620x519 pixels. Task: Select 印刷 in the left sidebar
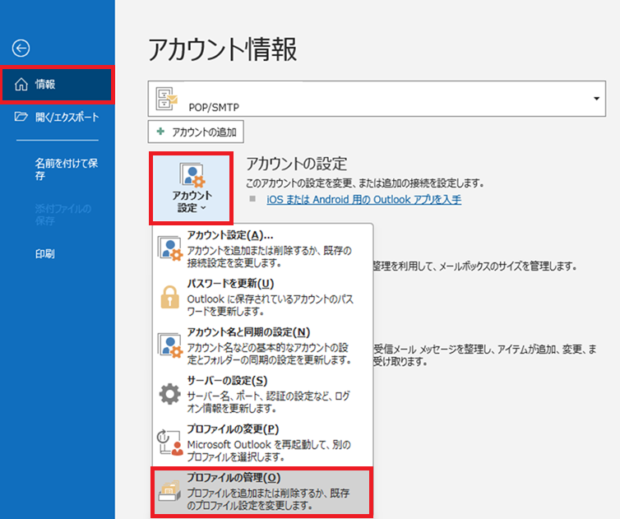(x=45, y=254)
